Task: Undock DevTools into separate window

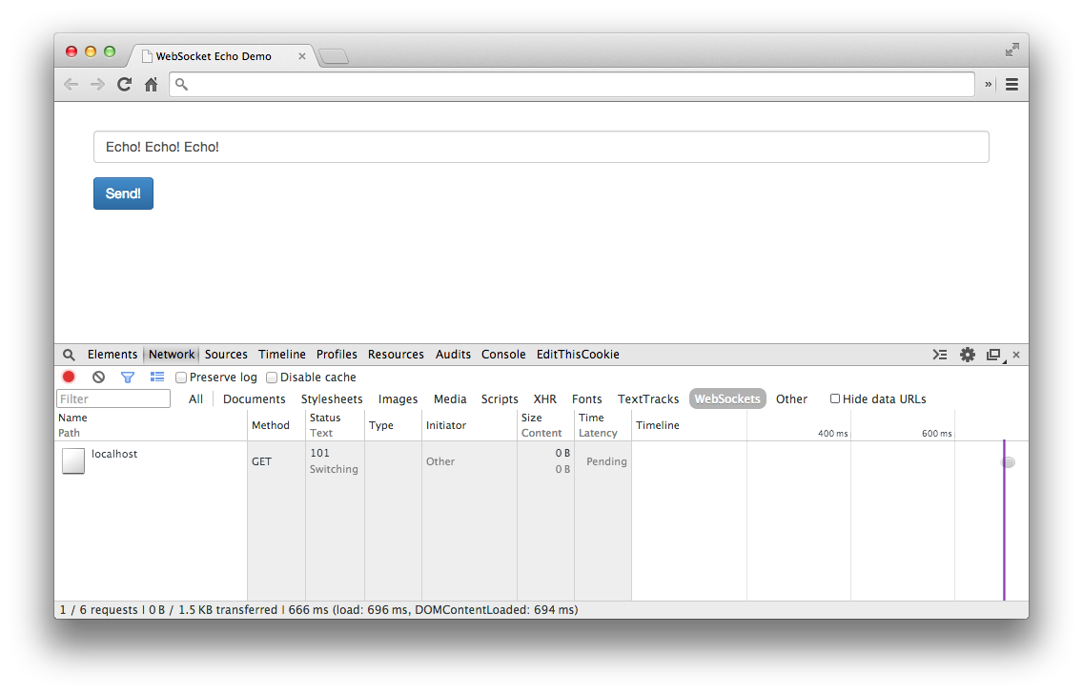Action: 994,355
